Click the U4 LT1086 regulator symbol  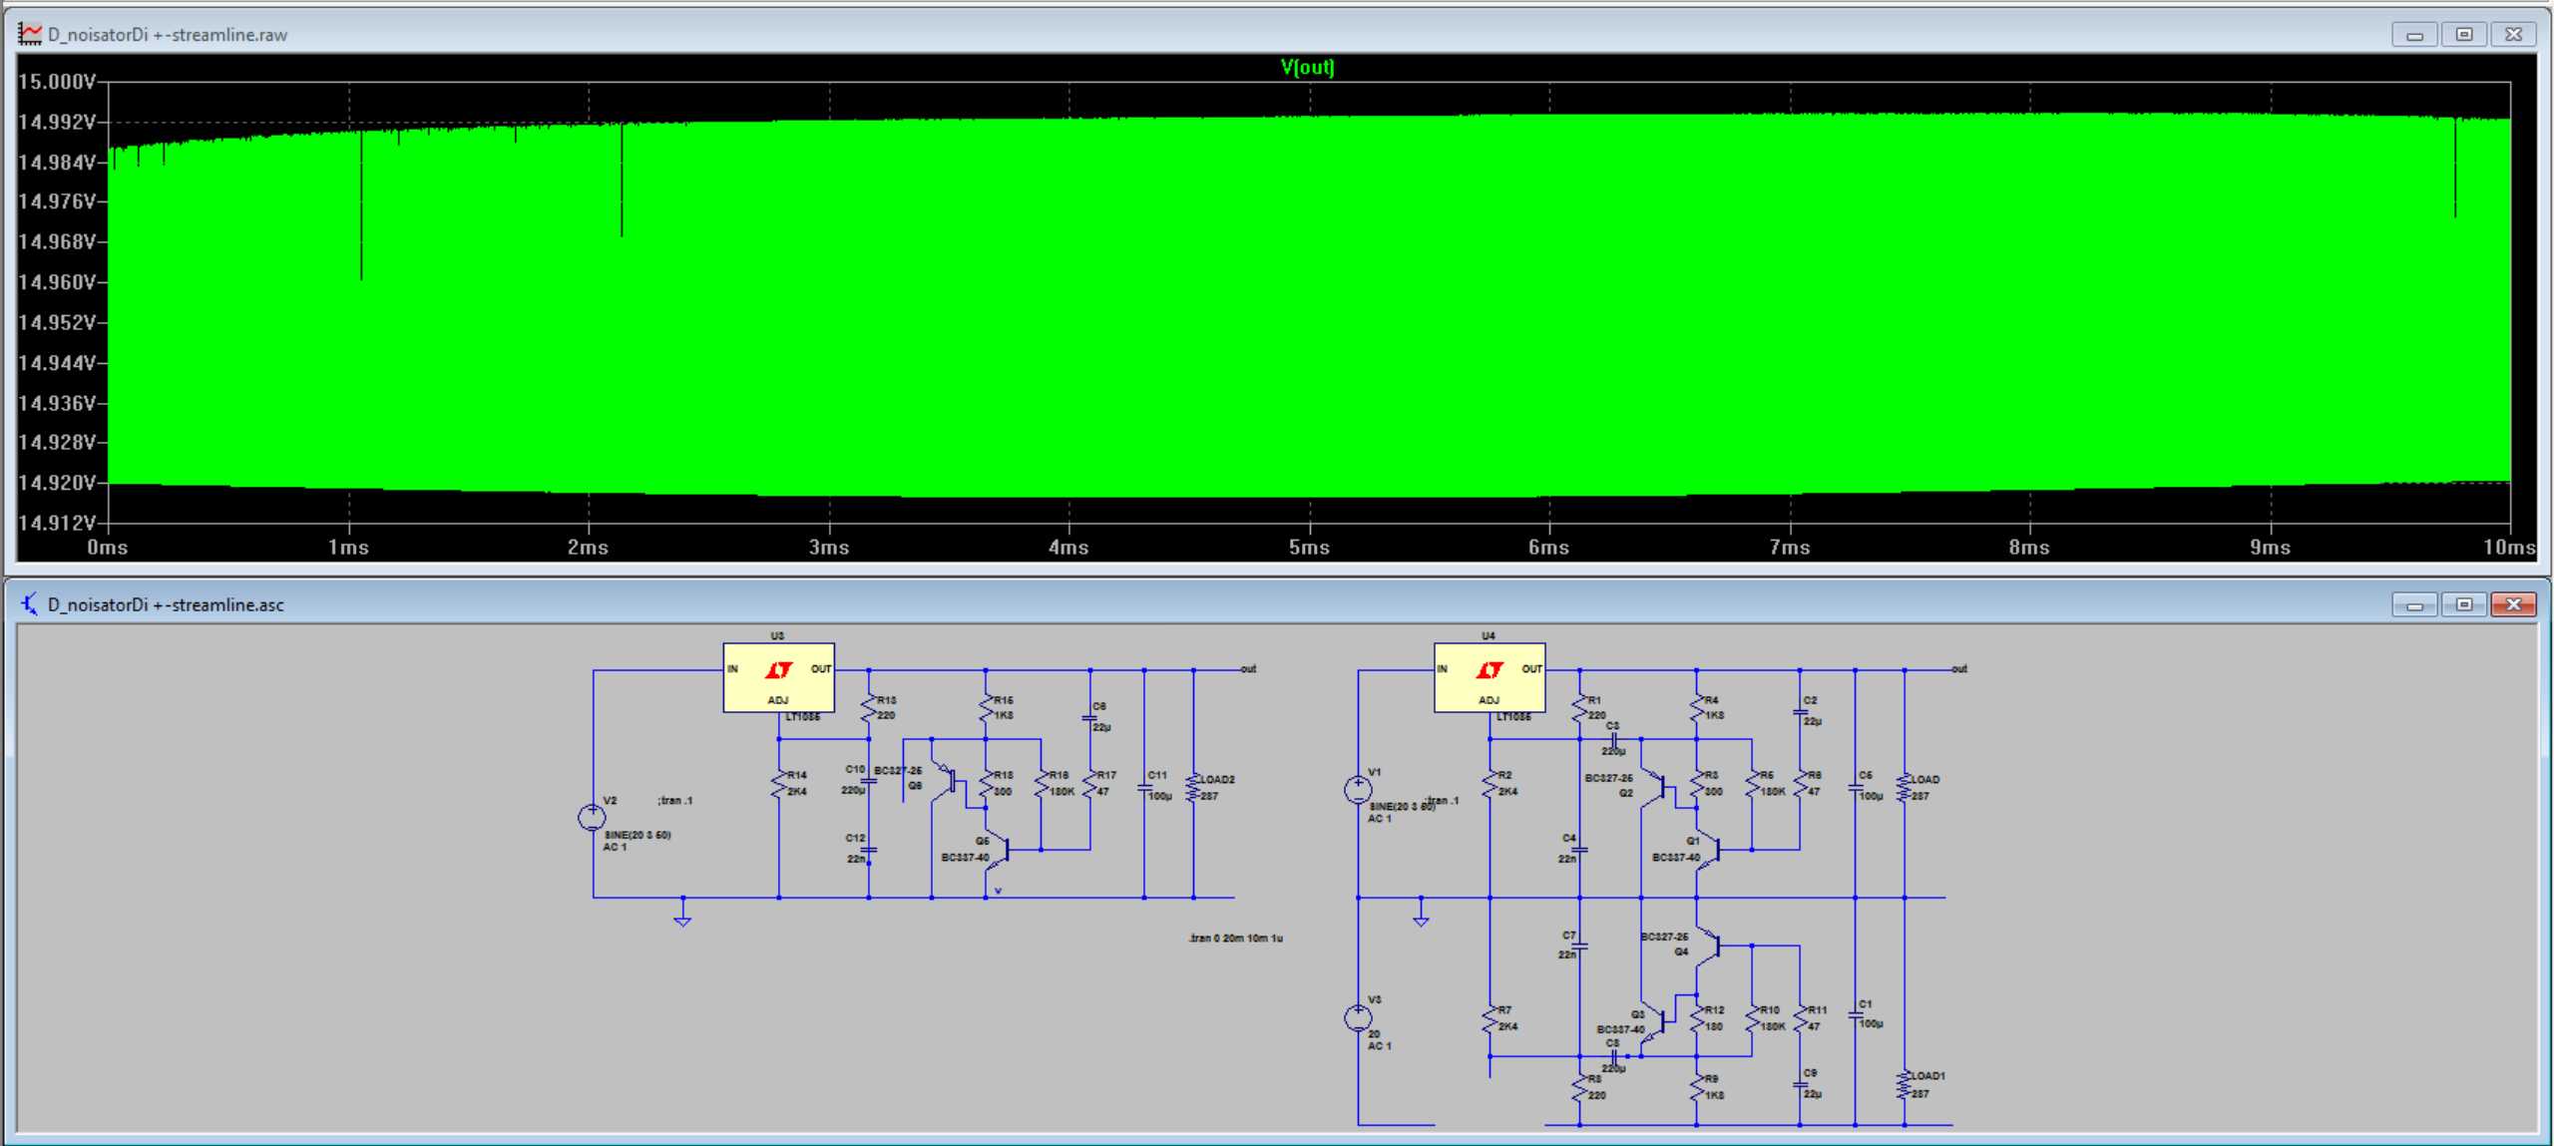[x=1490, y=677]
